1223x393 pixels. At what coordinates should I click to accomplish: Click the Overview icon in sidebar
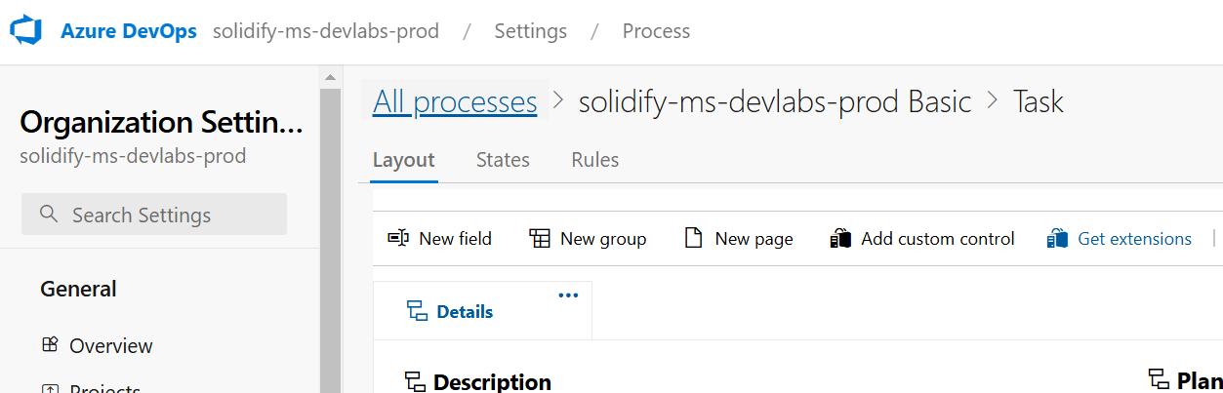coord(50,344)
